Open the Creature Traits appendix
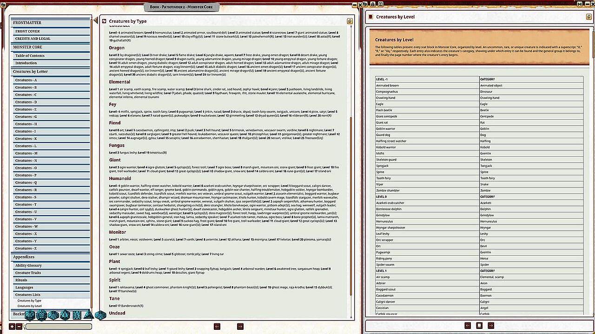 tap(51, 273)
